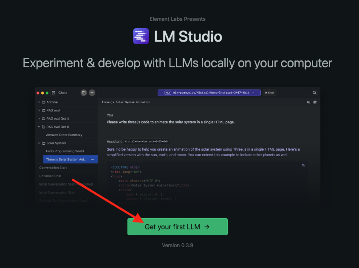The width and height of the screenshot is (359, 268).
Task: Click the three-dots menu on Three.js chat
Action: point(93,159)
